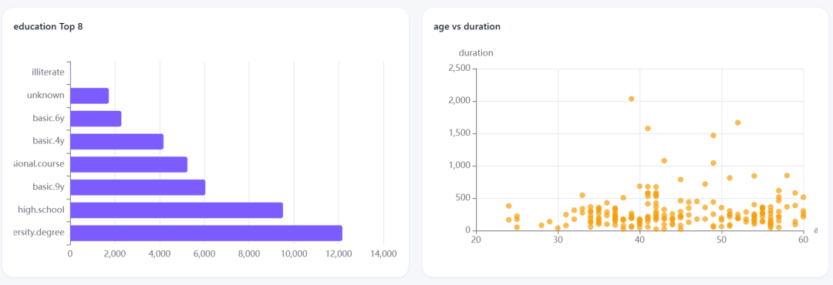
Task: Click the unknown education bar
Action: click(89, 96)
